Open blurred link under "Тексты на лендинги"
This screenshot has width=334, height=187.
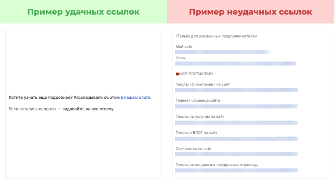236,170
